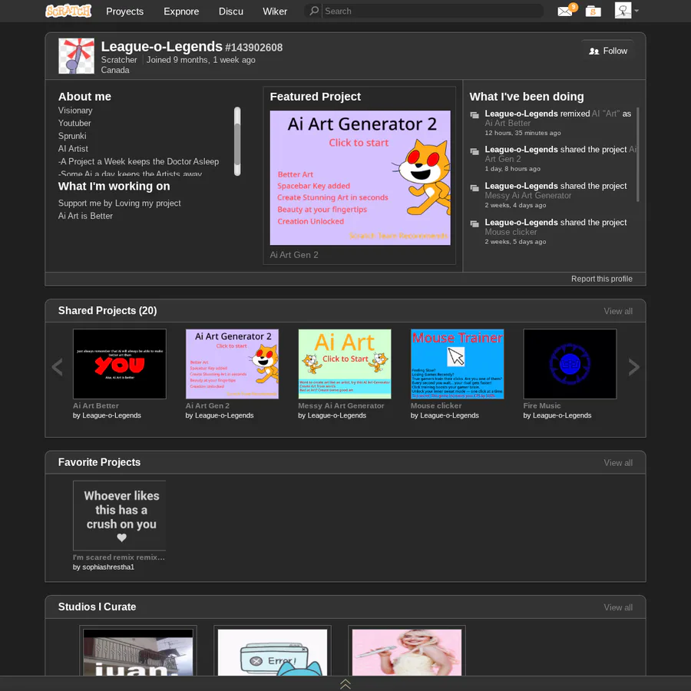This screenshot has width=691, height=691.
Task: Open the Error studio thumbnail
Action: [273, 652]
